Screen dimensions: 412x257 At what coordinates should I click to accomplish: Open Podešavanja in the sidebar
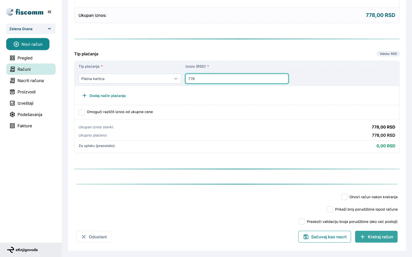point(31,114)
